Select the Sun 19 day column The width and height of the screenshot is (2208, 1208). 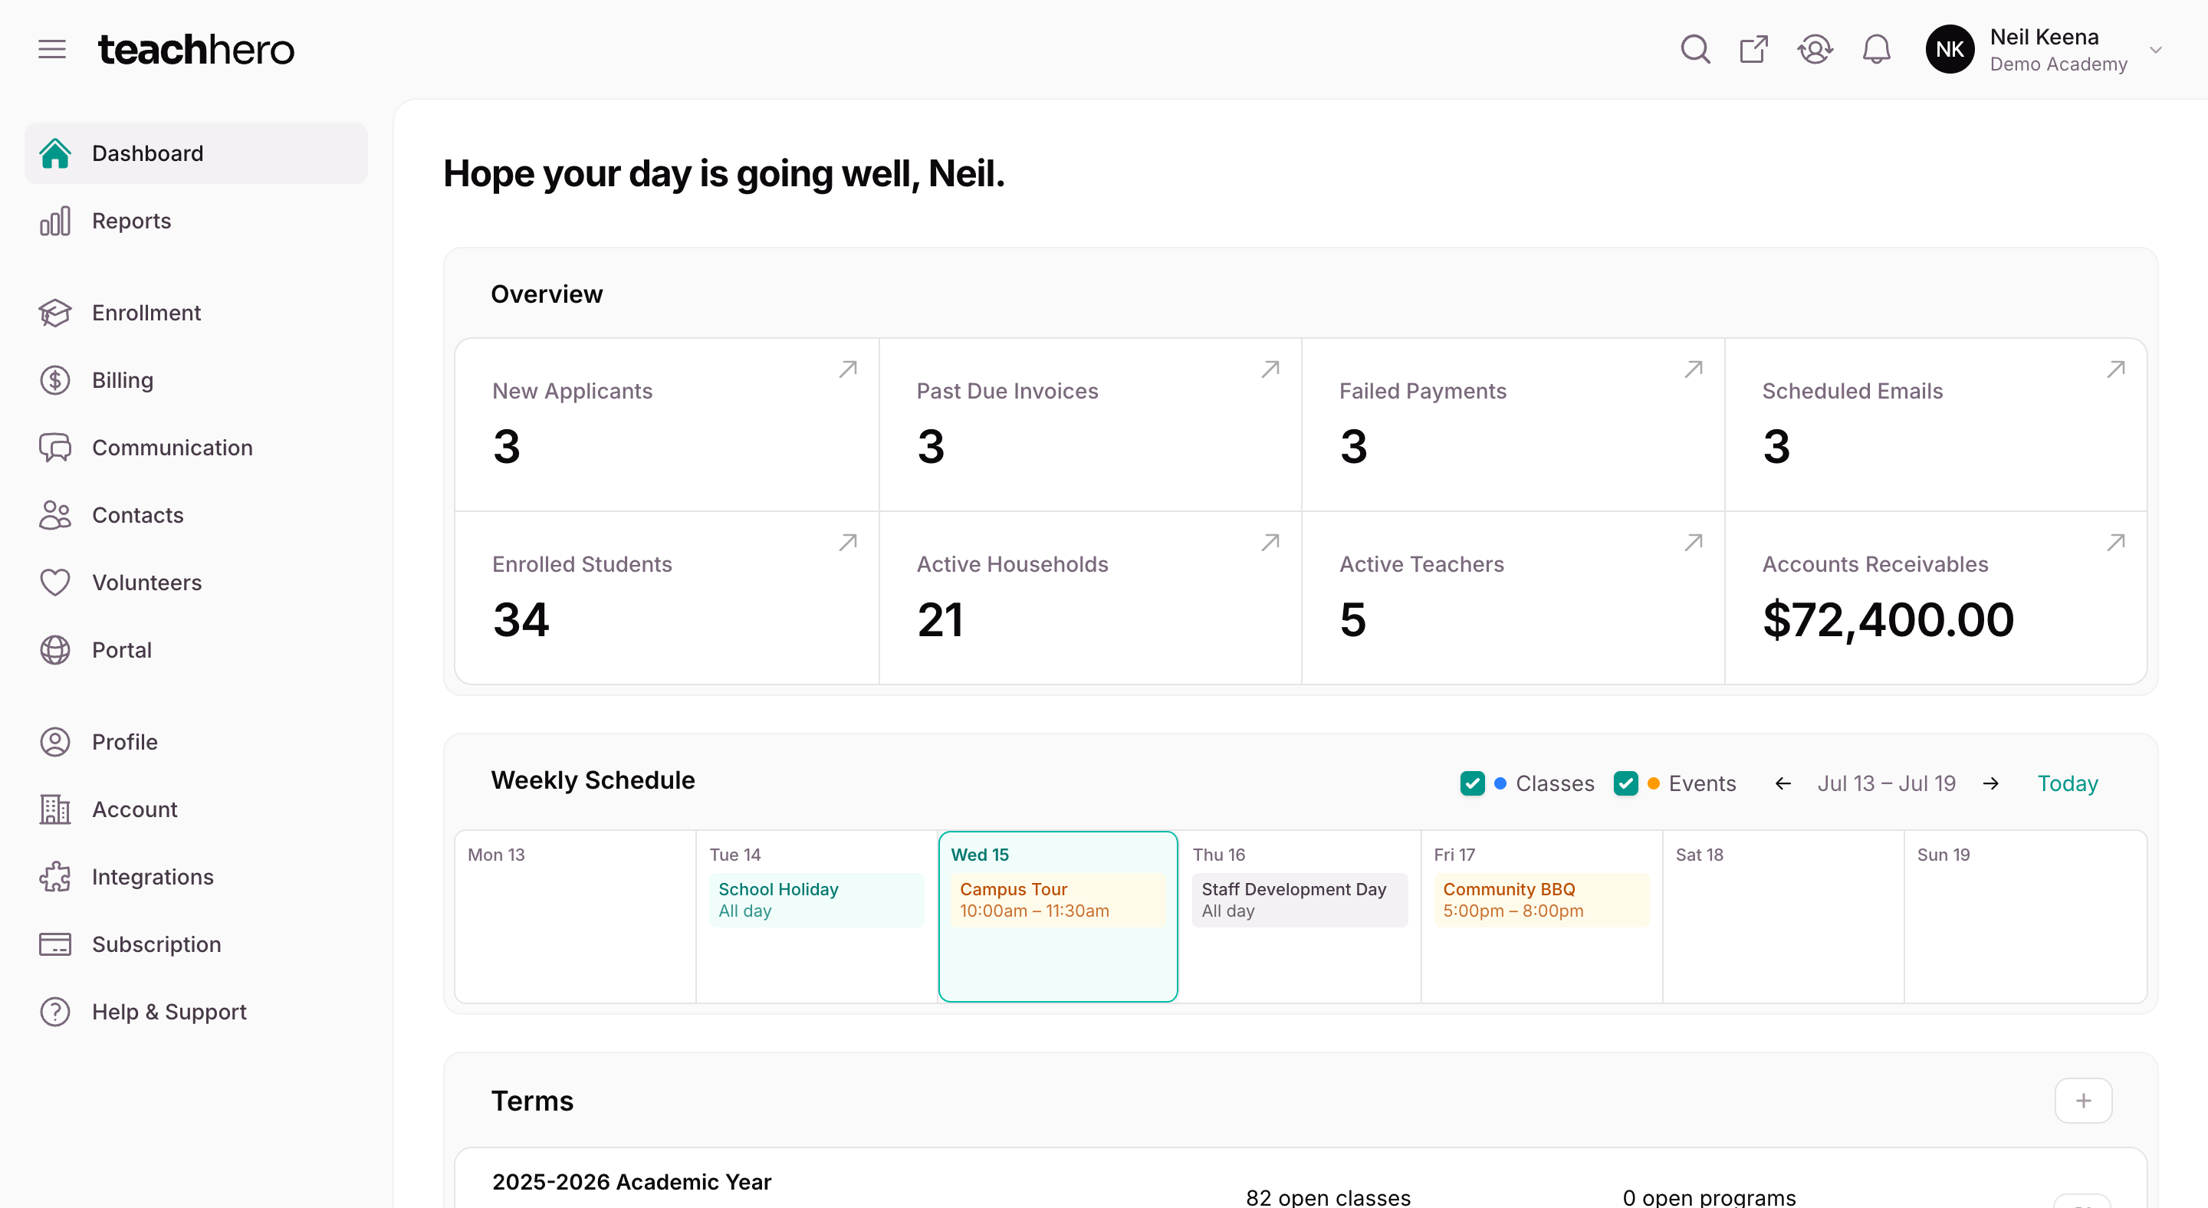(x=2025, y=916)
